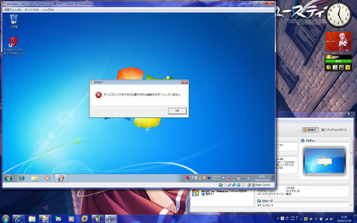The image size is (357, 223).
Task: Click OK in the Error dialog
Action: [x=177, y=111]
